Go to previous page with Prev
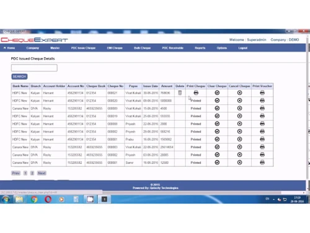310x233 pixels. (15, 173)
